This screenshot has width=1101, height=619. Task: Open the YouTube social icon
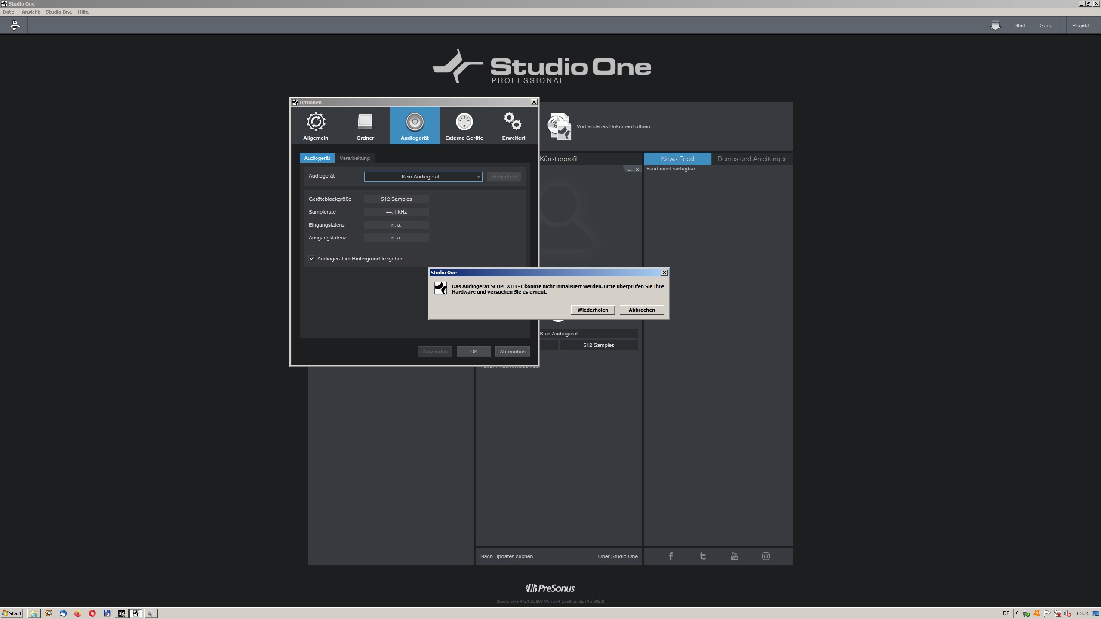tap(734, 556)
